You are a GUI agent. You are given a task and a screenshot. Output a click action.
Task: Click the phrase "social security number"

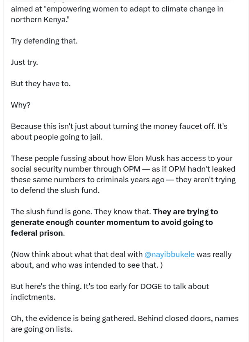coord(50,169)
